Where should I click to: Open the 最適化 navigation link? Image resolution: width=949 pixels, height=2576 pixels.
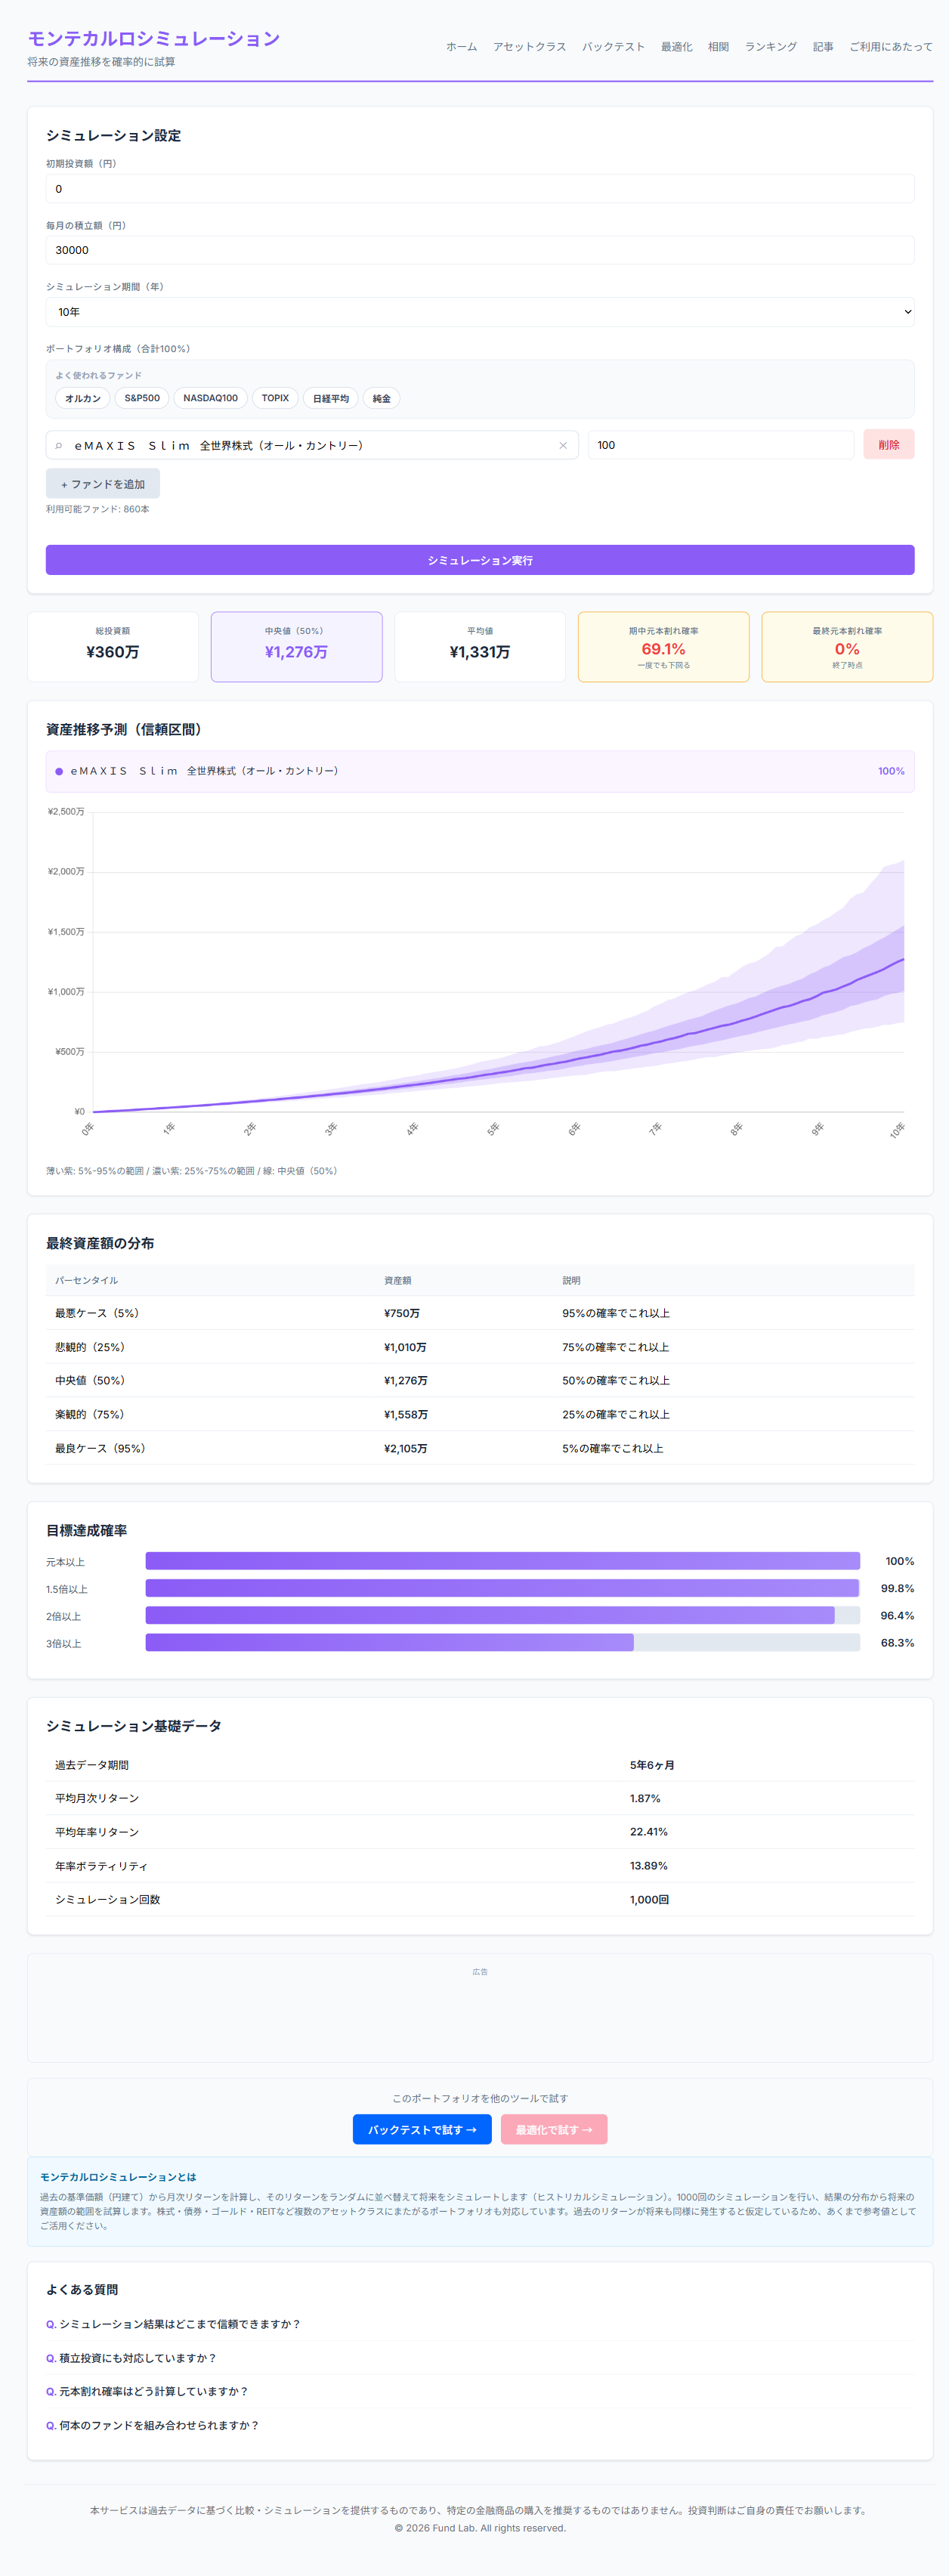[676, 47]
